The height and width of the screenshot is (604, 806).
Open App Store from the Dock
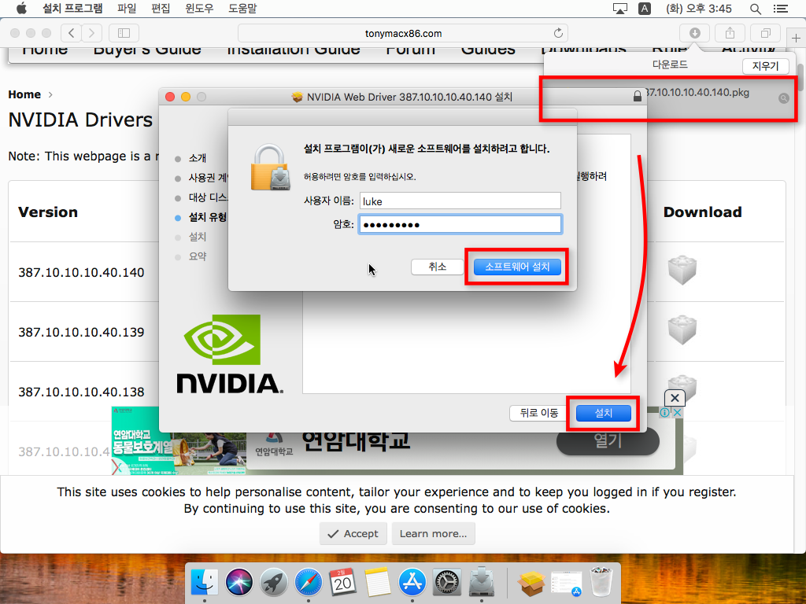click(412, 583)
